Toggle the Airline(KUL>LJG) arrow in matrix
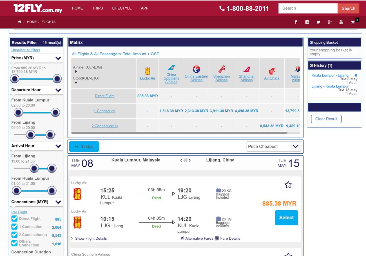 click(76, 72)
